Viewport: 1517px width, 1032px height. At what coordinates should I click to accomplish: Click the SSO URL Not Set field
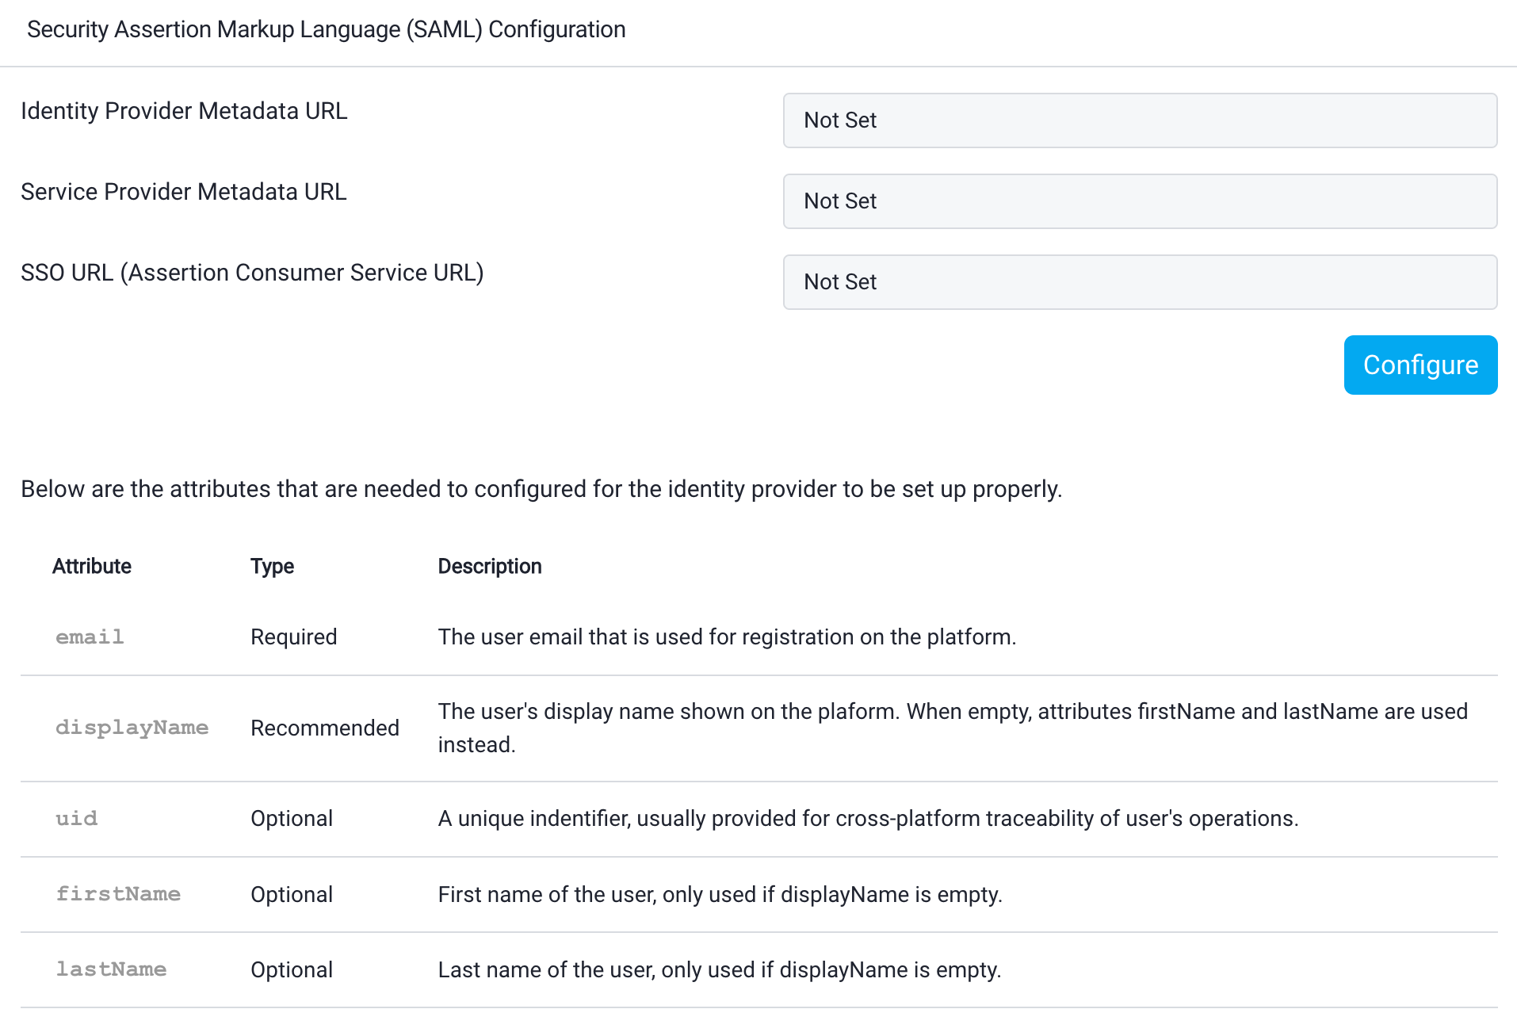click(x=1139, y=282)
